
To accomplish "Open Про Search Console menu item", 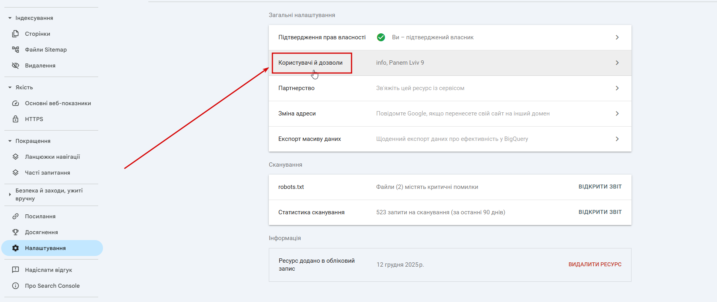I will click(x=52, y=286).
